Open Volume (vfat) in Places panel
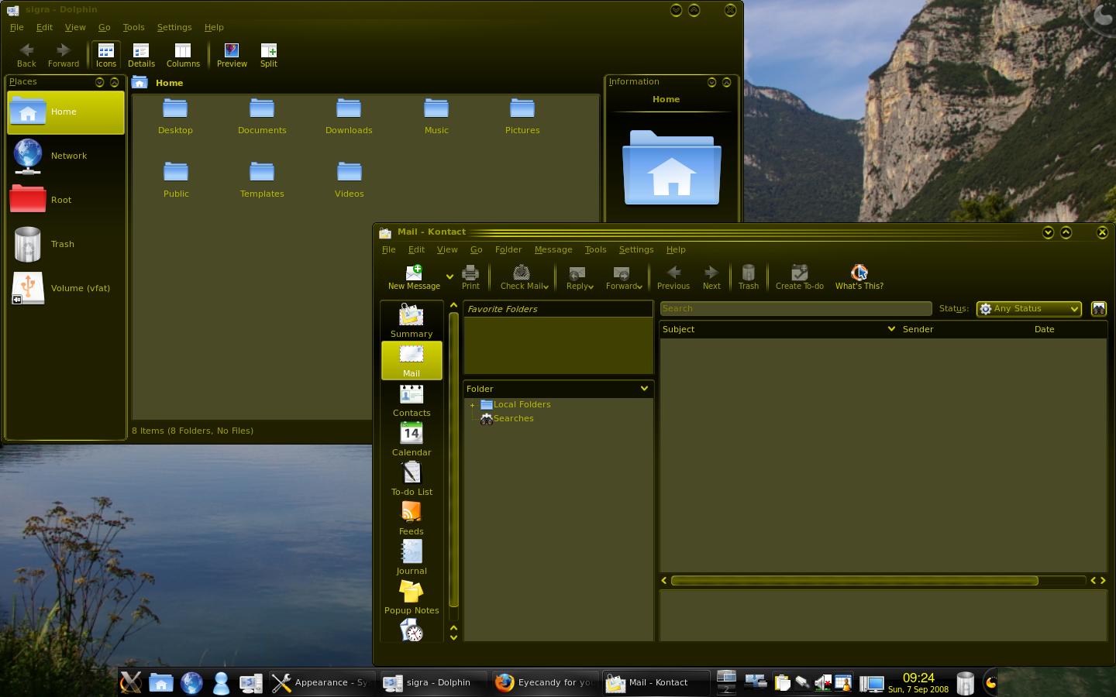The image size is (1116, 697). click(x=66, y=288)
